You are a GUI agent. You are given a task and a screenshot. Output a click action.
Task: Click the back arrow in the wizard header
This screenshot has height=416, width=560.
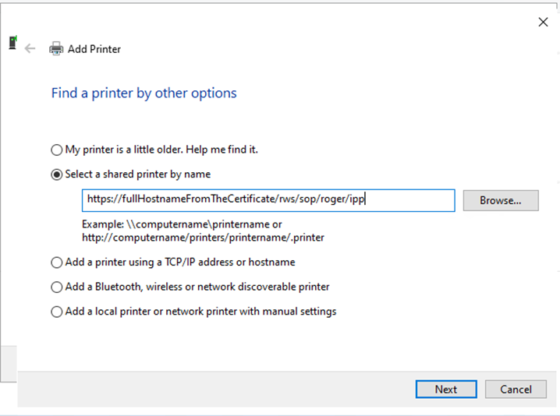click(x=30, y=48)
